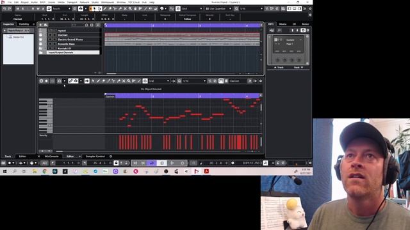
Task: Click the project window horizontal scrollbar
Action: (x=111, y=74)
